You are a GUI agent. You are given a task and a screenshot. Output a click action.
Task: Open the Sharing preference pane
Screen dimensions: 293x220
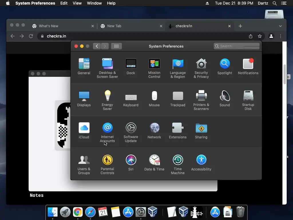point(201,131)
